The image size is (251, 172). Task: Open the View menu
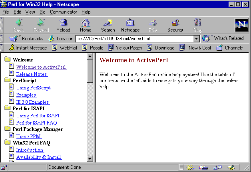[x=30, y=12]
